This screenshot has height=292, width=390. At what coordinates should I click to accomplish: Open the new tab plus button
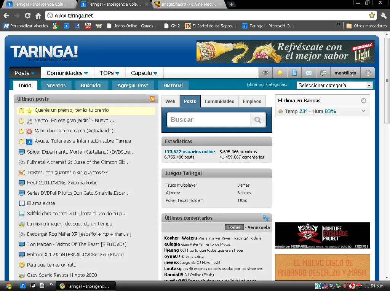tap(231, 4)
